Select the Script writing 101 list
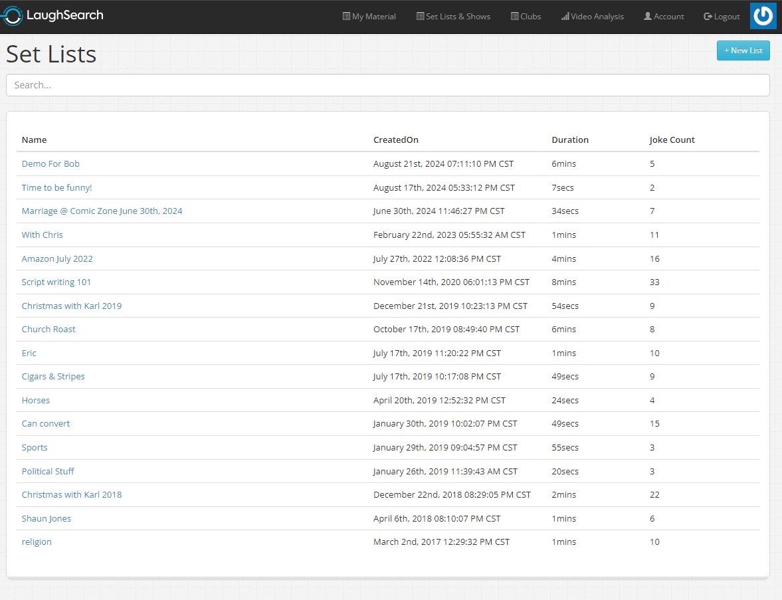 [x=56, y=282]
